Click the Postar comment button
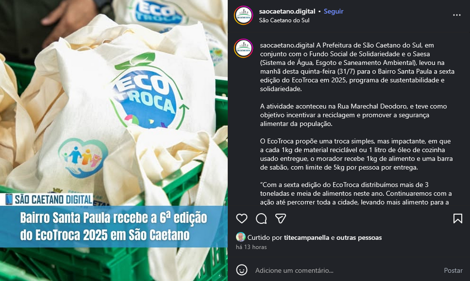470x281 pixels. click(453, 270)
